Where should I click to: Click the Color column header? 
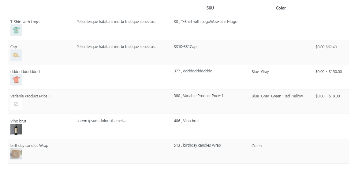point(281,8)
